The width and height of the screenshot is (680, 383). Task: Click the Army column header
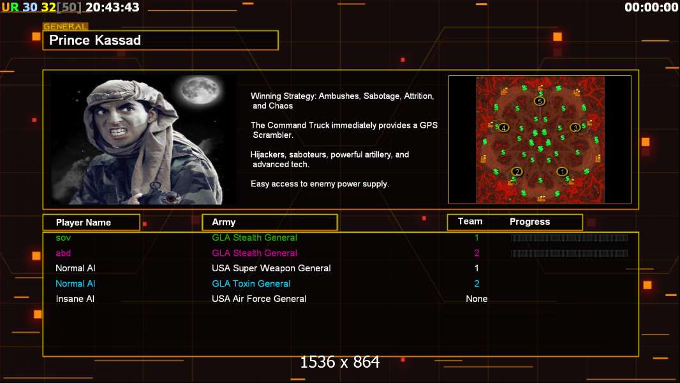coord(270,222)
